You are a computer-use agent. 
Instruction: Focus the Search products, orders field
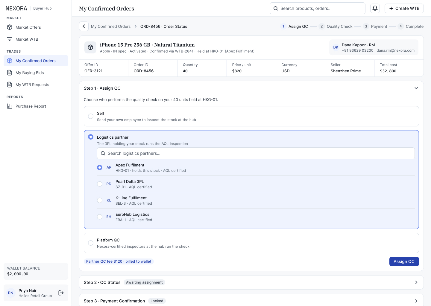click(x=318, y=8)
